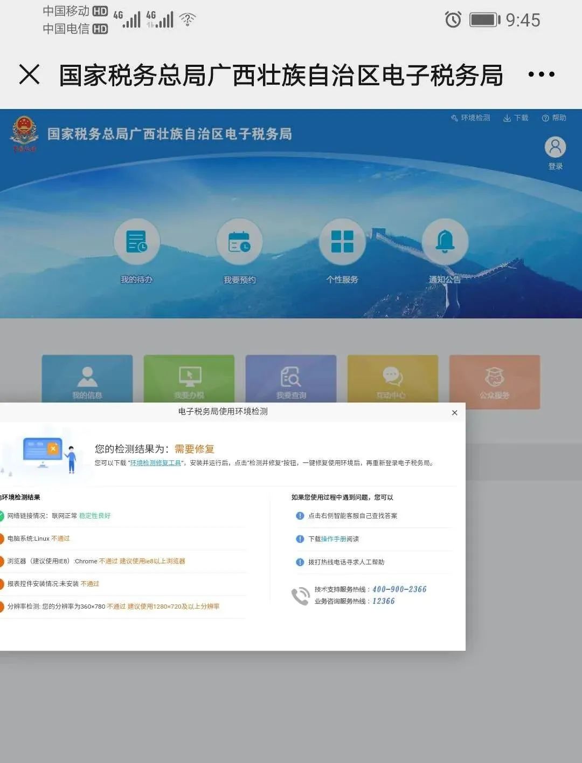Click the green check icon for 网络链接情况
This screenshot has width=582, height=763.
click(2, 516)
